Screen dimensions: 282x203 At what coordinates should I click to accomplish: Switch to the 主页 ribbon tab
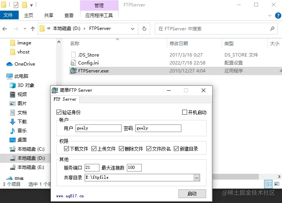(x=29, y=16)
